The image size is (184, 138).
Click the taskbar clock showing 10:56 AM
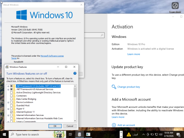click(x=169, y=134)
